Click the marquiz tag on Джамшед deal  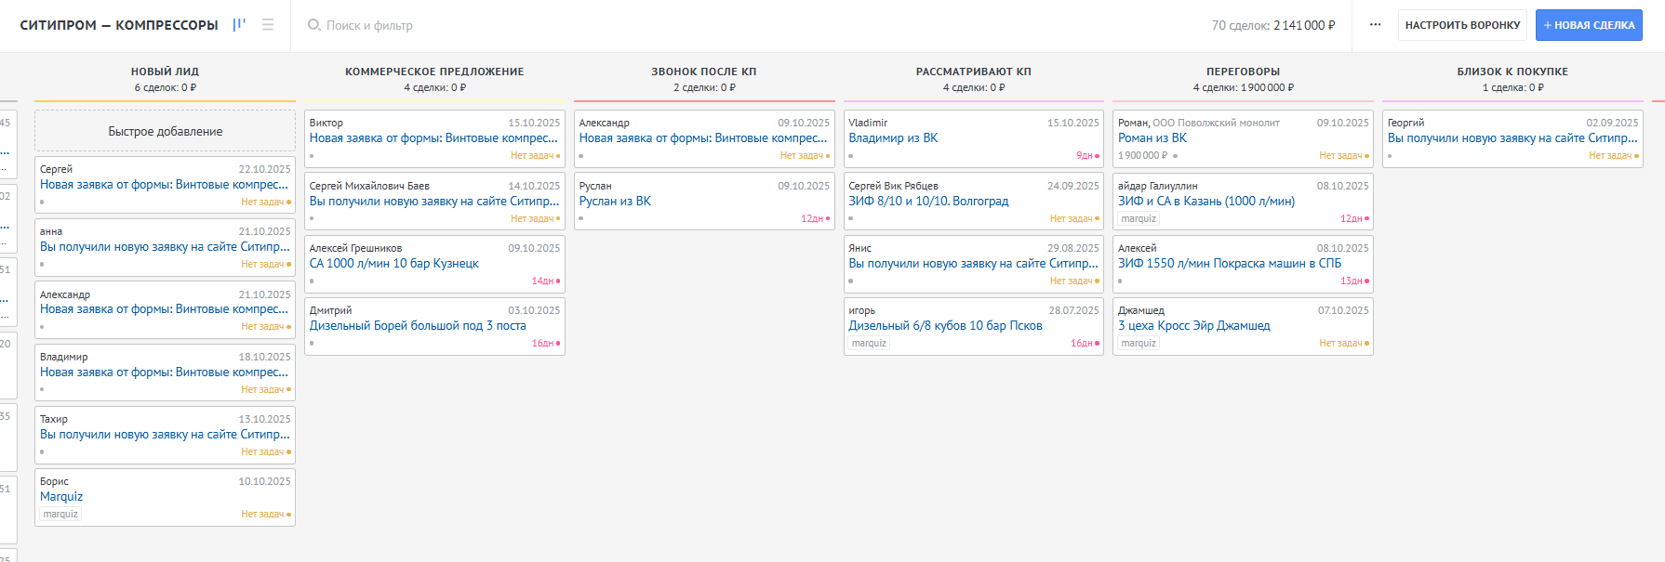(1139, 343)
